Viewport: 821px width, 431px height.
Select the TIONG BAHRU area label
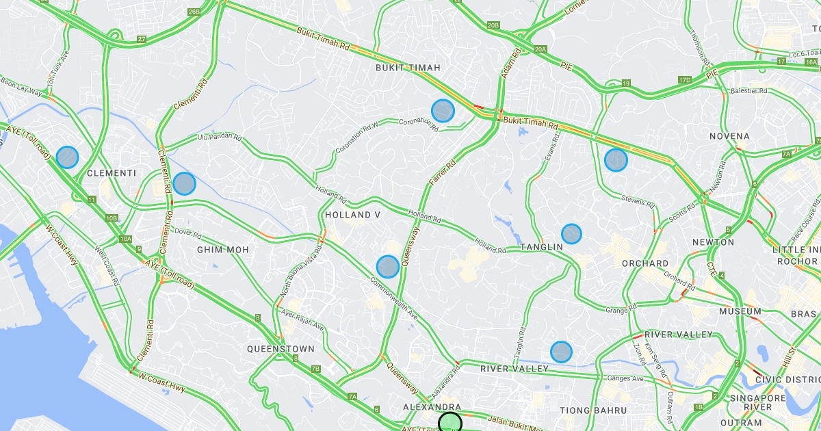pos(593,410)
